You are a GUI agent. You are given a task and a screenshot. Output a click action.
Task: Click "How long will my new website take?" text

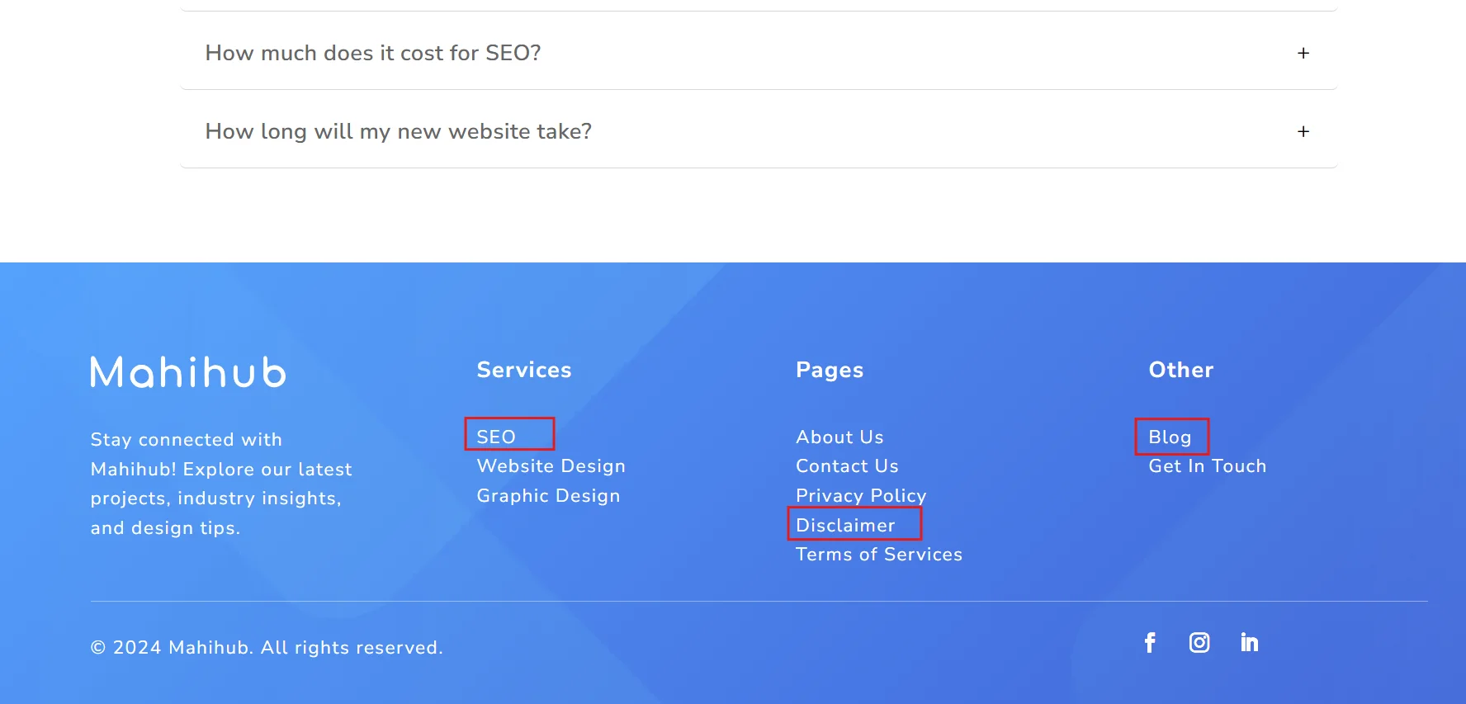pyautogui.click(x=399, y=131)
